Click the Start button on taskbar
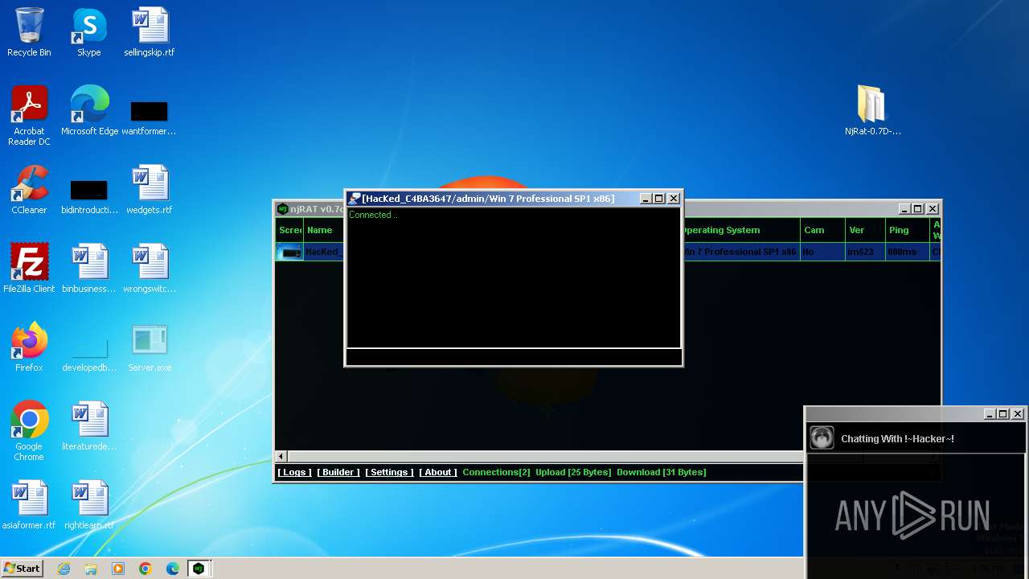Screen dimensions: 1029x579 pyautogui.click(x=22, y=569)
